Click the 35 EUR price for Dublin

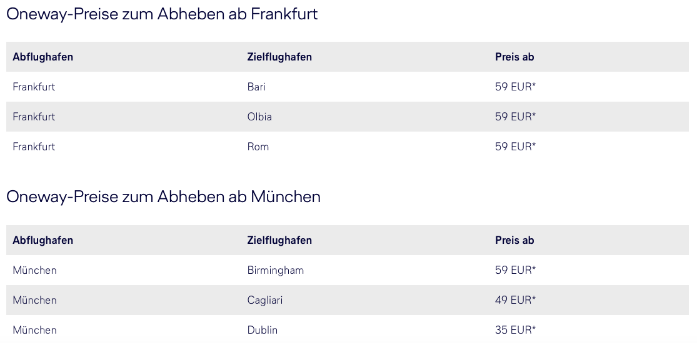click(516, 330)
